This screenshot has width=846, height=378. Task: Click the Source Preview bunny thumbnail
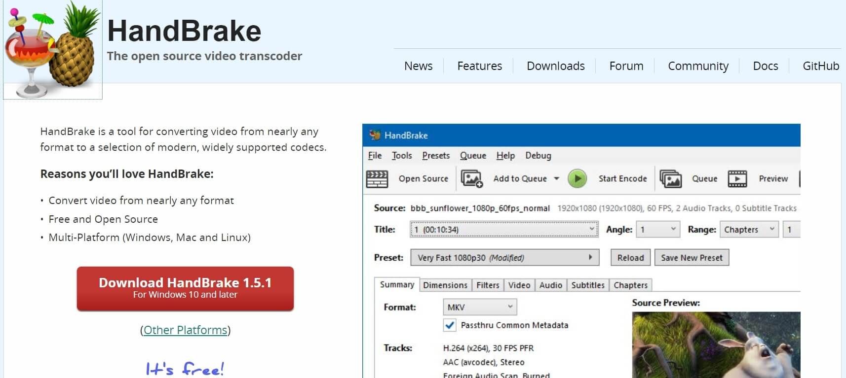tap(716, 345)
